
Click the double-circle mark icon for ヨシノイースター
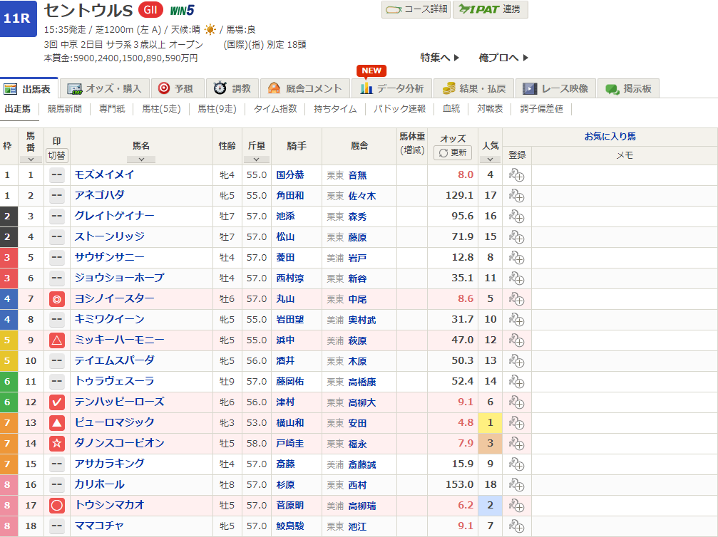coord(57,299)
